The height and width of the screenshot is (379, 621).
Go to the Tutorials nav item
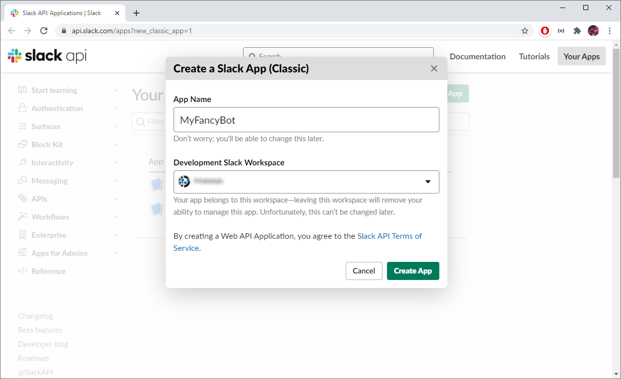click(x=534, y=56)
